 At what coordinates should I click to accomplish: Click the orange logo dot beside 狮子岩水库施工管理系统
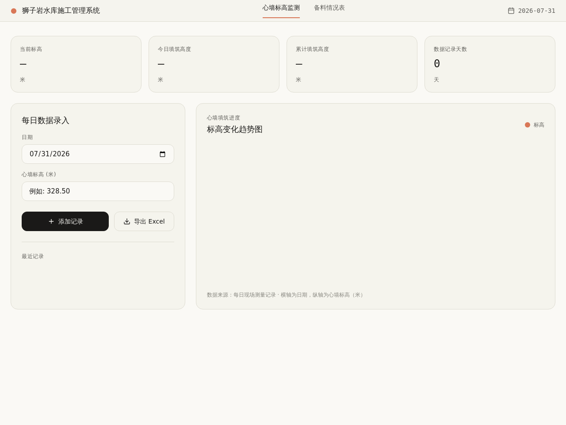click(x=14, y=11)
